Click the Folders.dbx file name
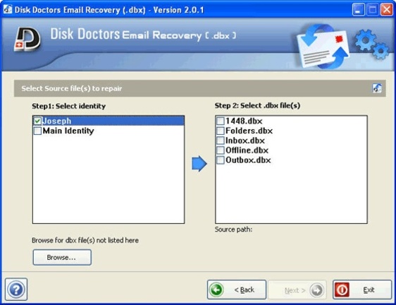 [x=249, y=131]
